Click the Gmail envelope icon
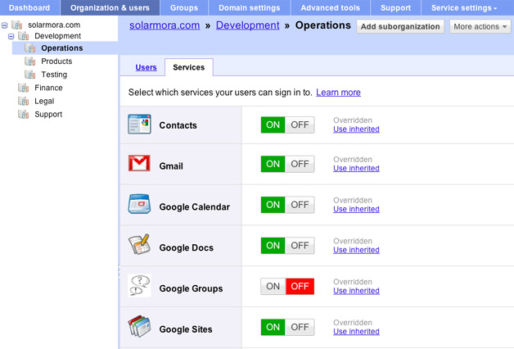 coord(139,163)
